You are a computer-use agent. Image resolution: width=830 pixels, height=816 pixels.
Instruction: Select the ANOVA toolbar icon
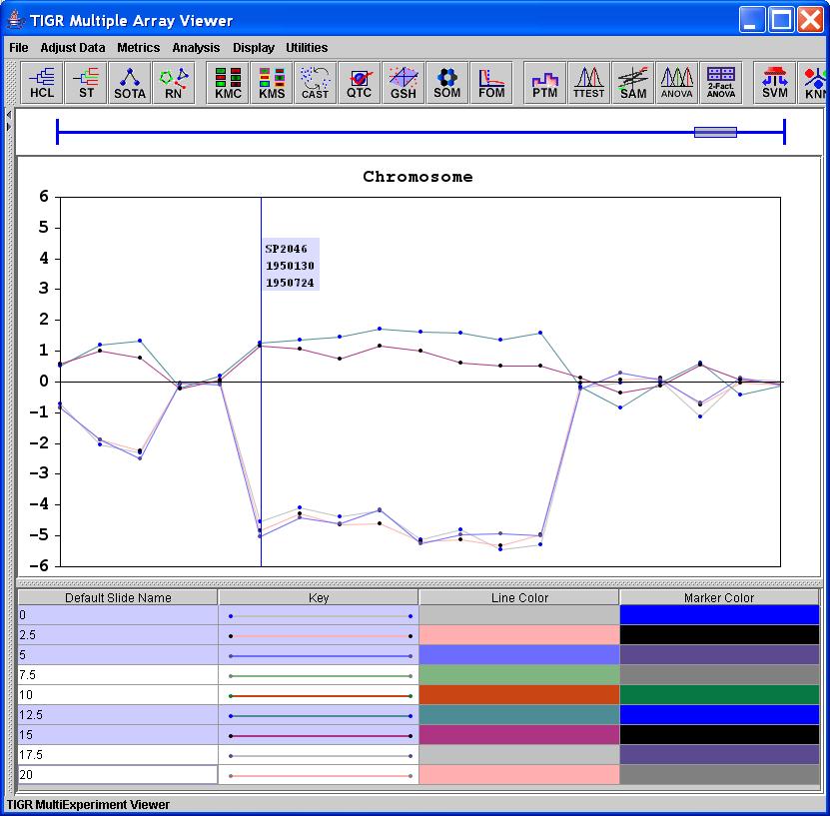click(676, 82)
